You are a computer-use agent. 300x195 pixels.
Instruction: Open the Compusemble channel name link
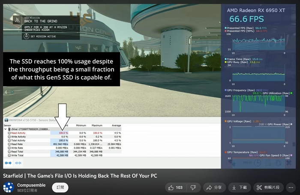31,185
